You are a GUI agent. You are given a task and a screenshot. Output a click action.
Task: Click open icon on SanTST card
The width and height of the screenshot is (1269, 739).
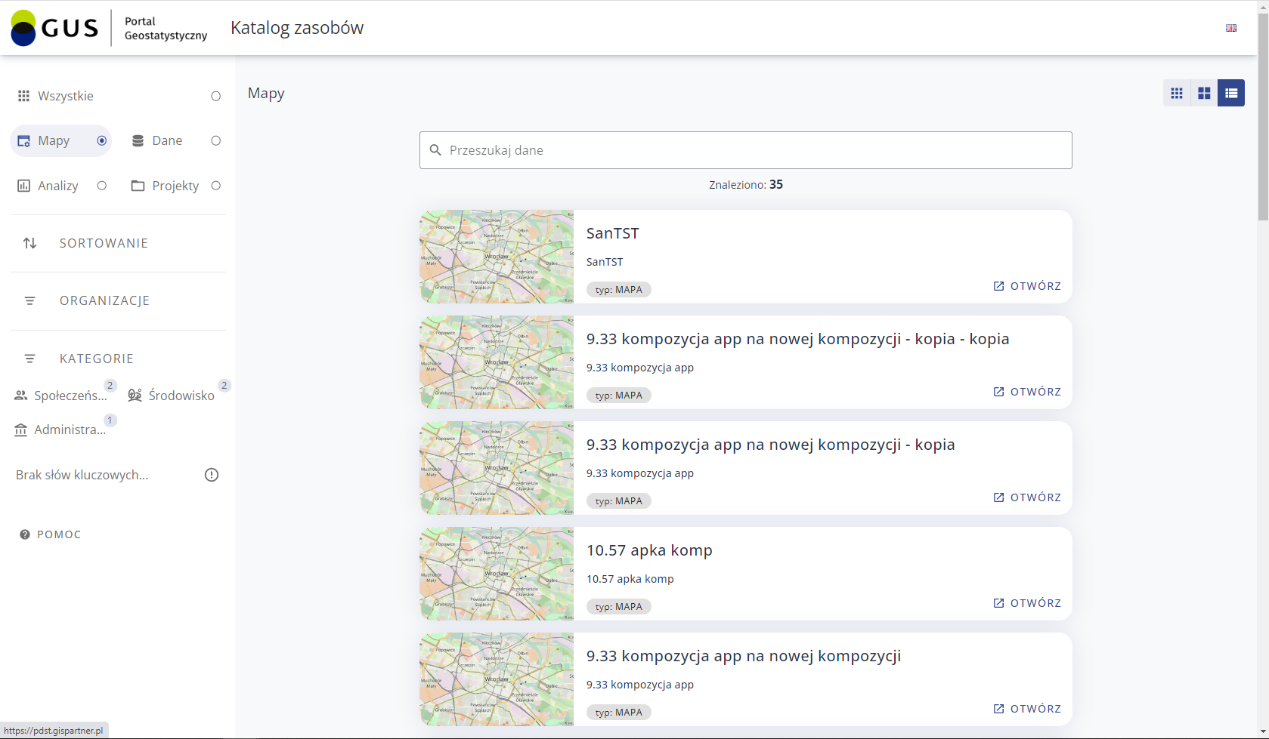tap(999, 286)
